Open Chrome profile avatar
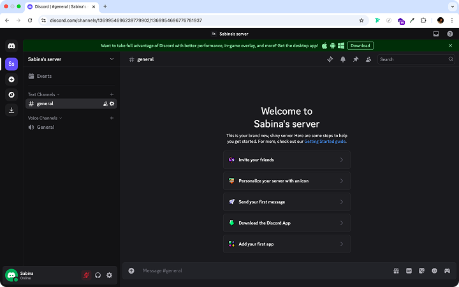The width and height of the screenshot is (459, 287). tap(441, 20)
